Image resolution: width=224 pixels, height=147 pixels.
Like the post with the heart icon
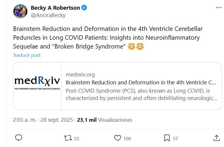(x=117, y=138)
